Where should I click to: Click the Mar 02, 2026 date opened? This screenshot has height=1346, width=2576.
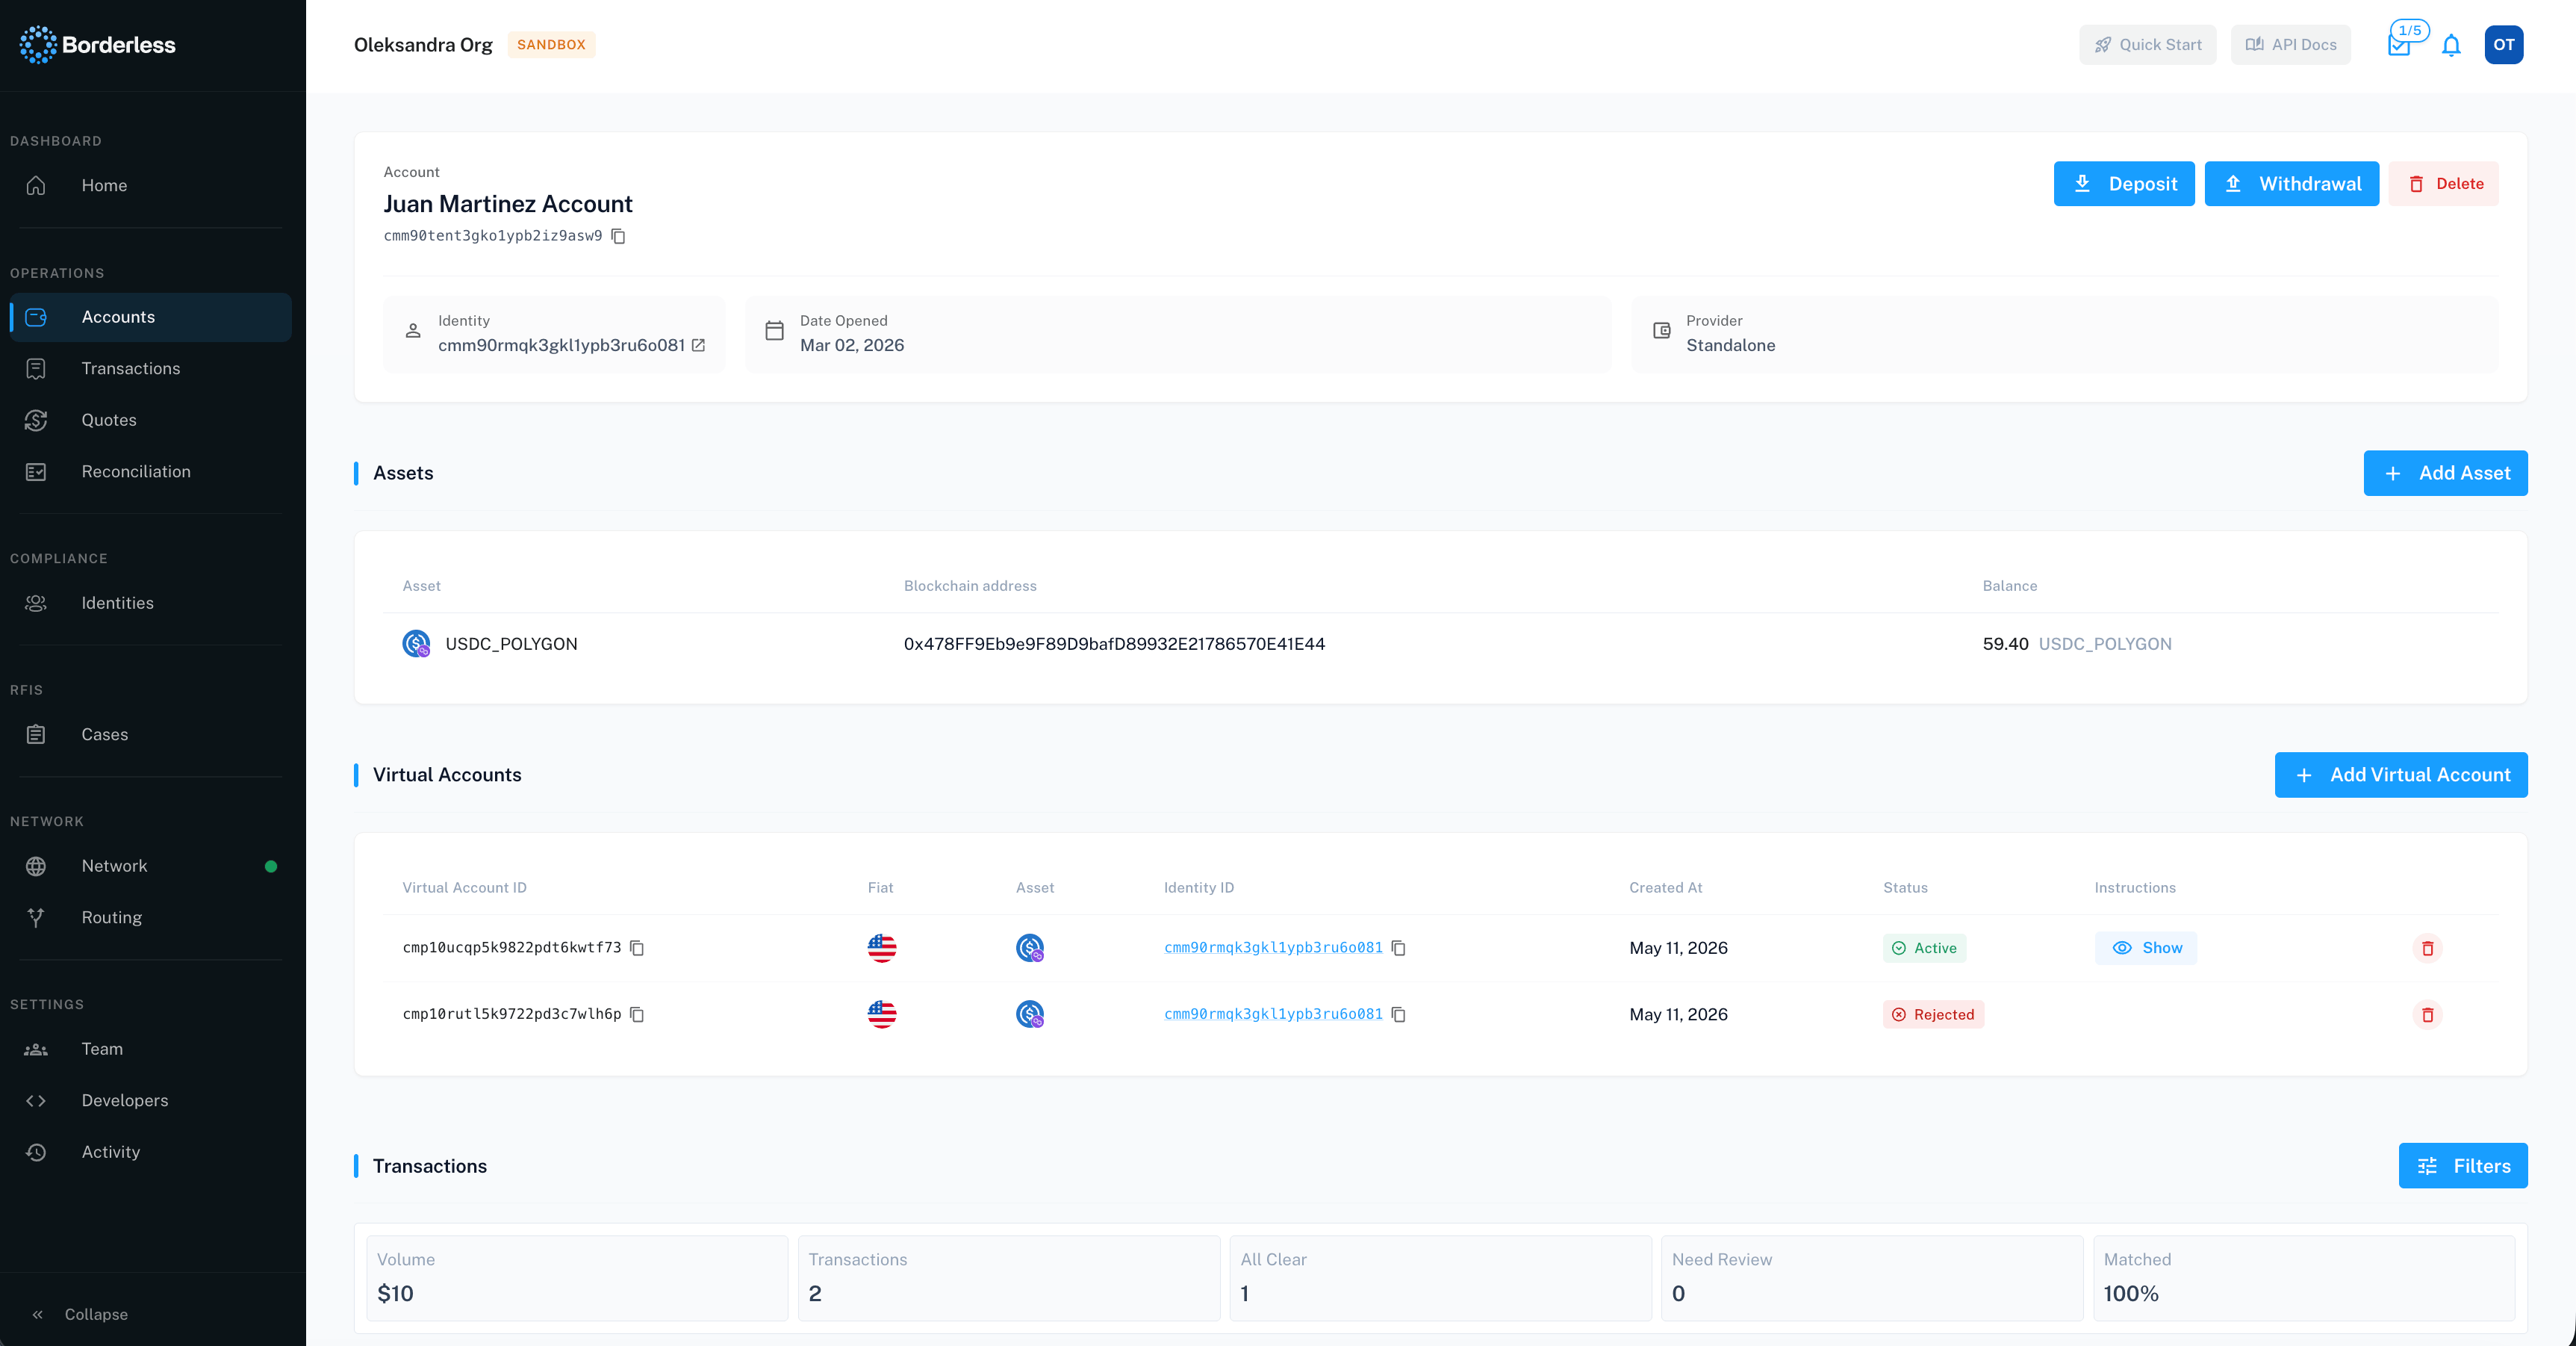[852, 345]
